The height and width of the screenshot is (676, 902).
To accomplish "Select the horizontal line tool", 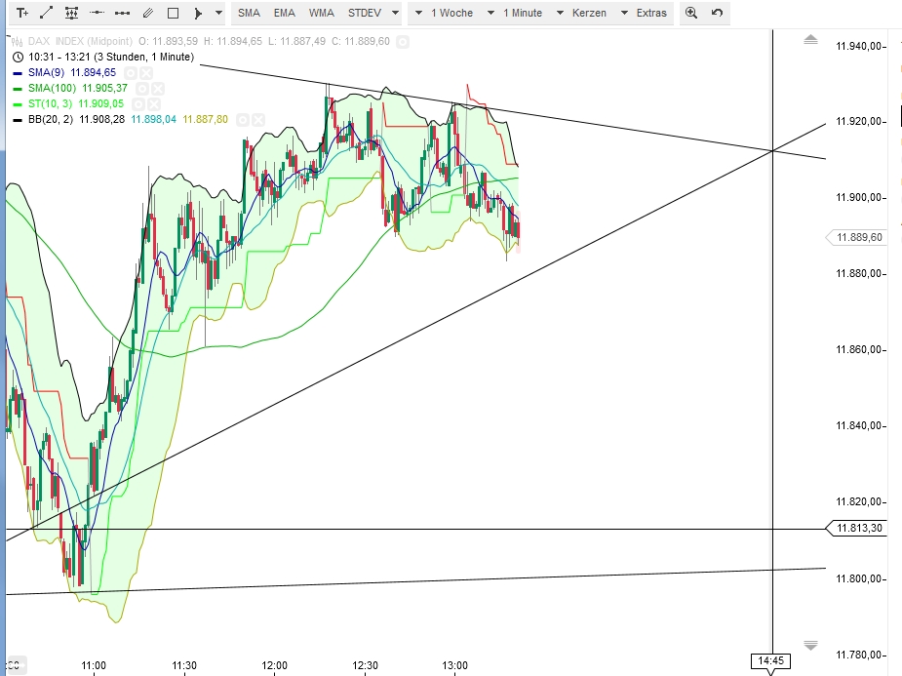I will click(97, 14).
